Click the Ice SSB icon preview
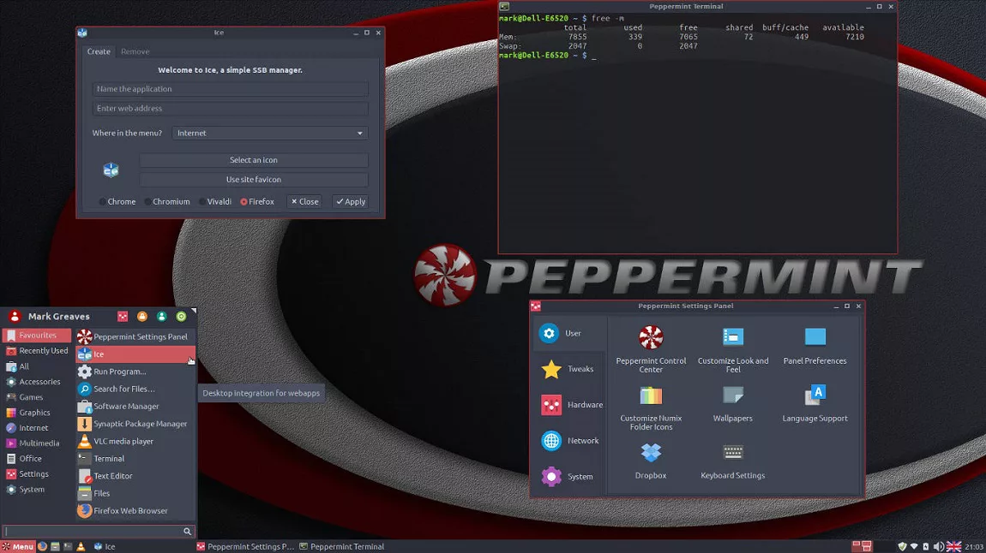Viewport: 986px width, 553px height. click(x=111, y=170)
